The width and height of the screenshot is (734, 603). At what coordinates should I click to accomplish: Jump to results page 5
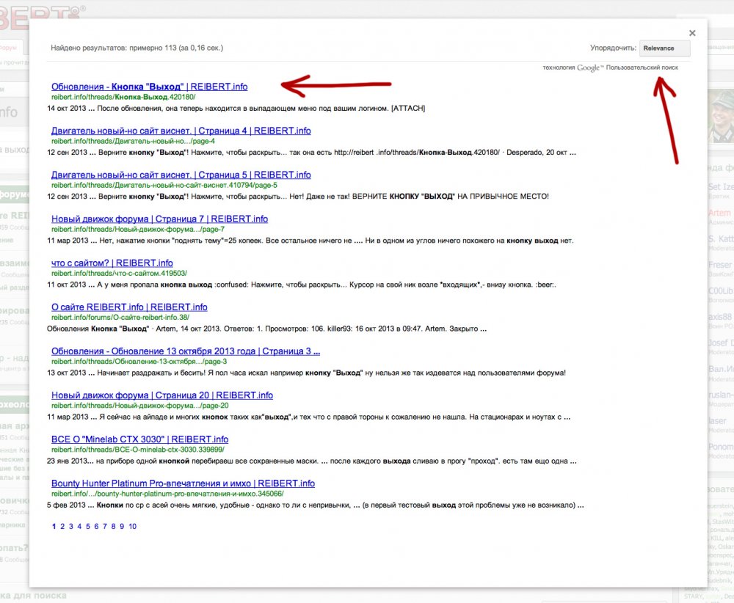(88, 526)
